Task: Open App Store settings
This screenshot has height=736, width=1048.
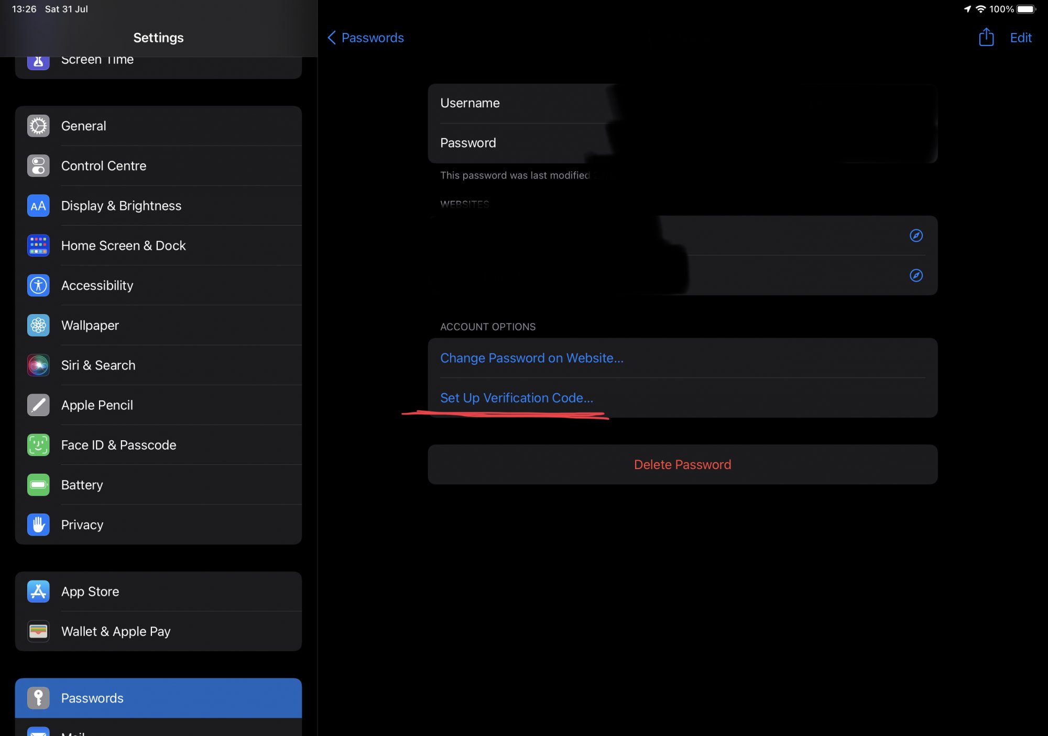Action: [90, 592]
